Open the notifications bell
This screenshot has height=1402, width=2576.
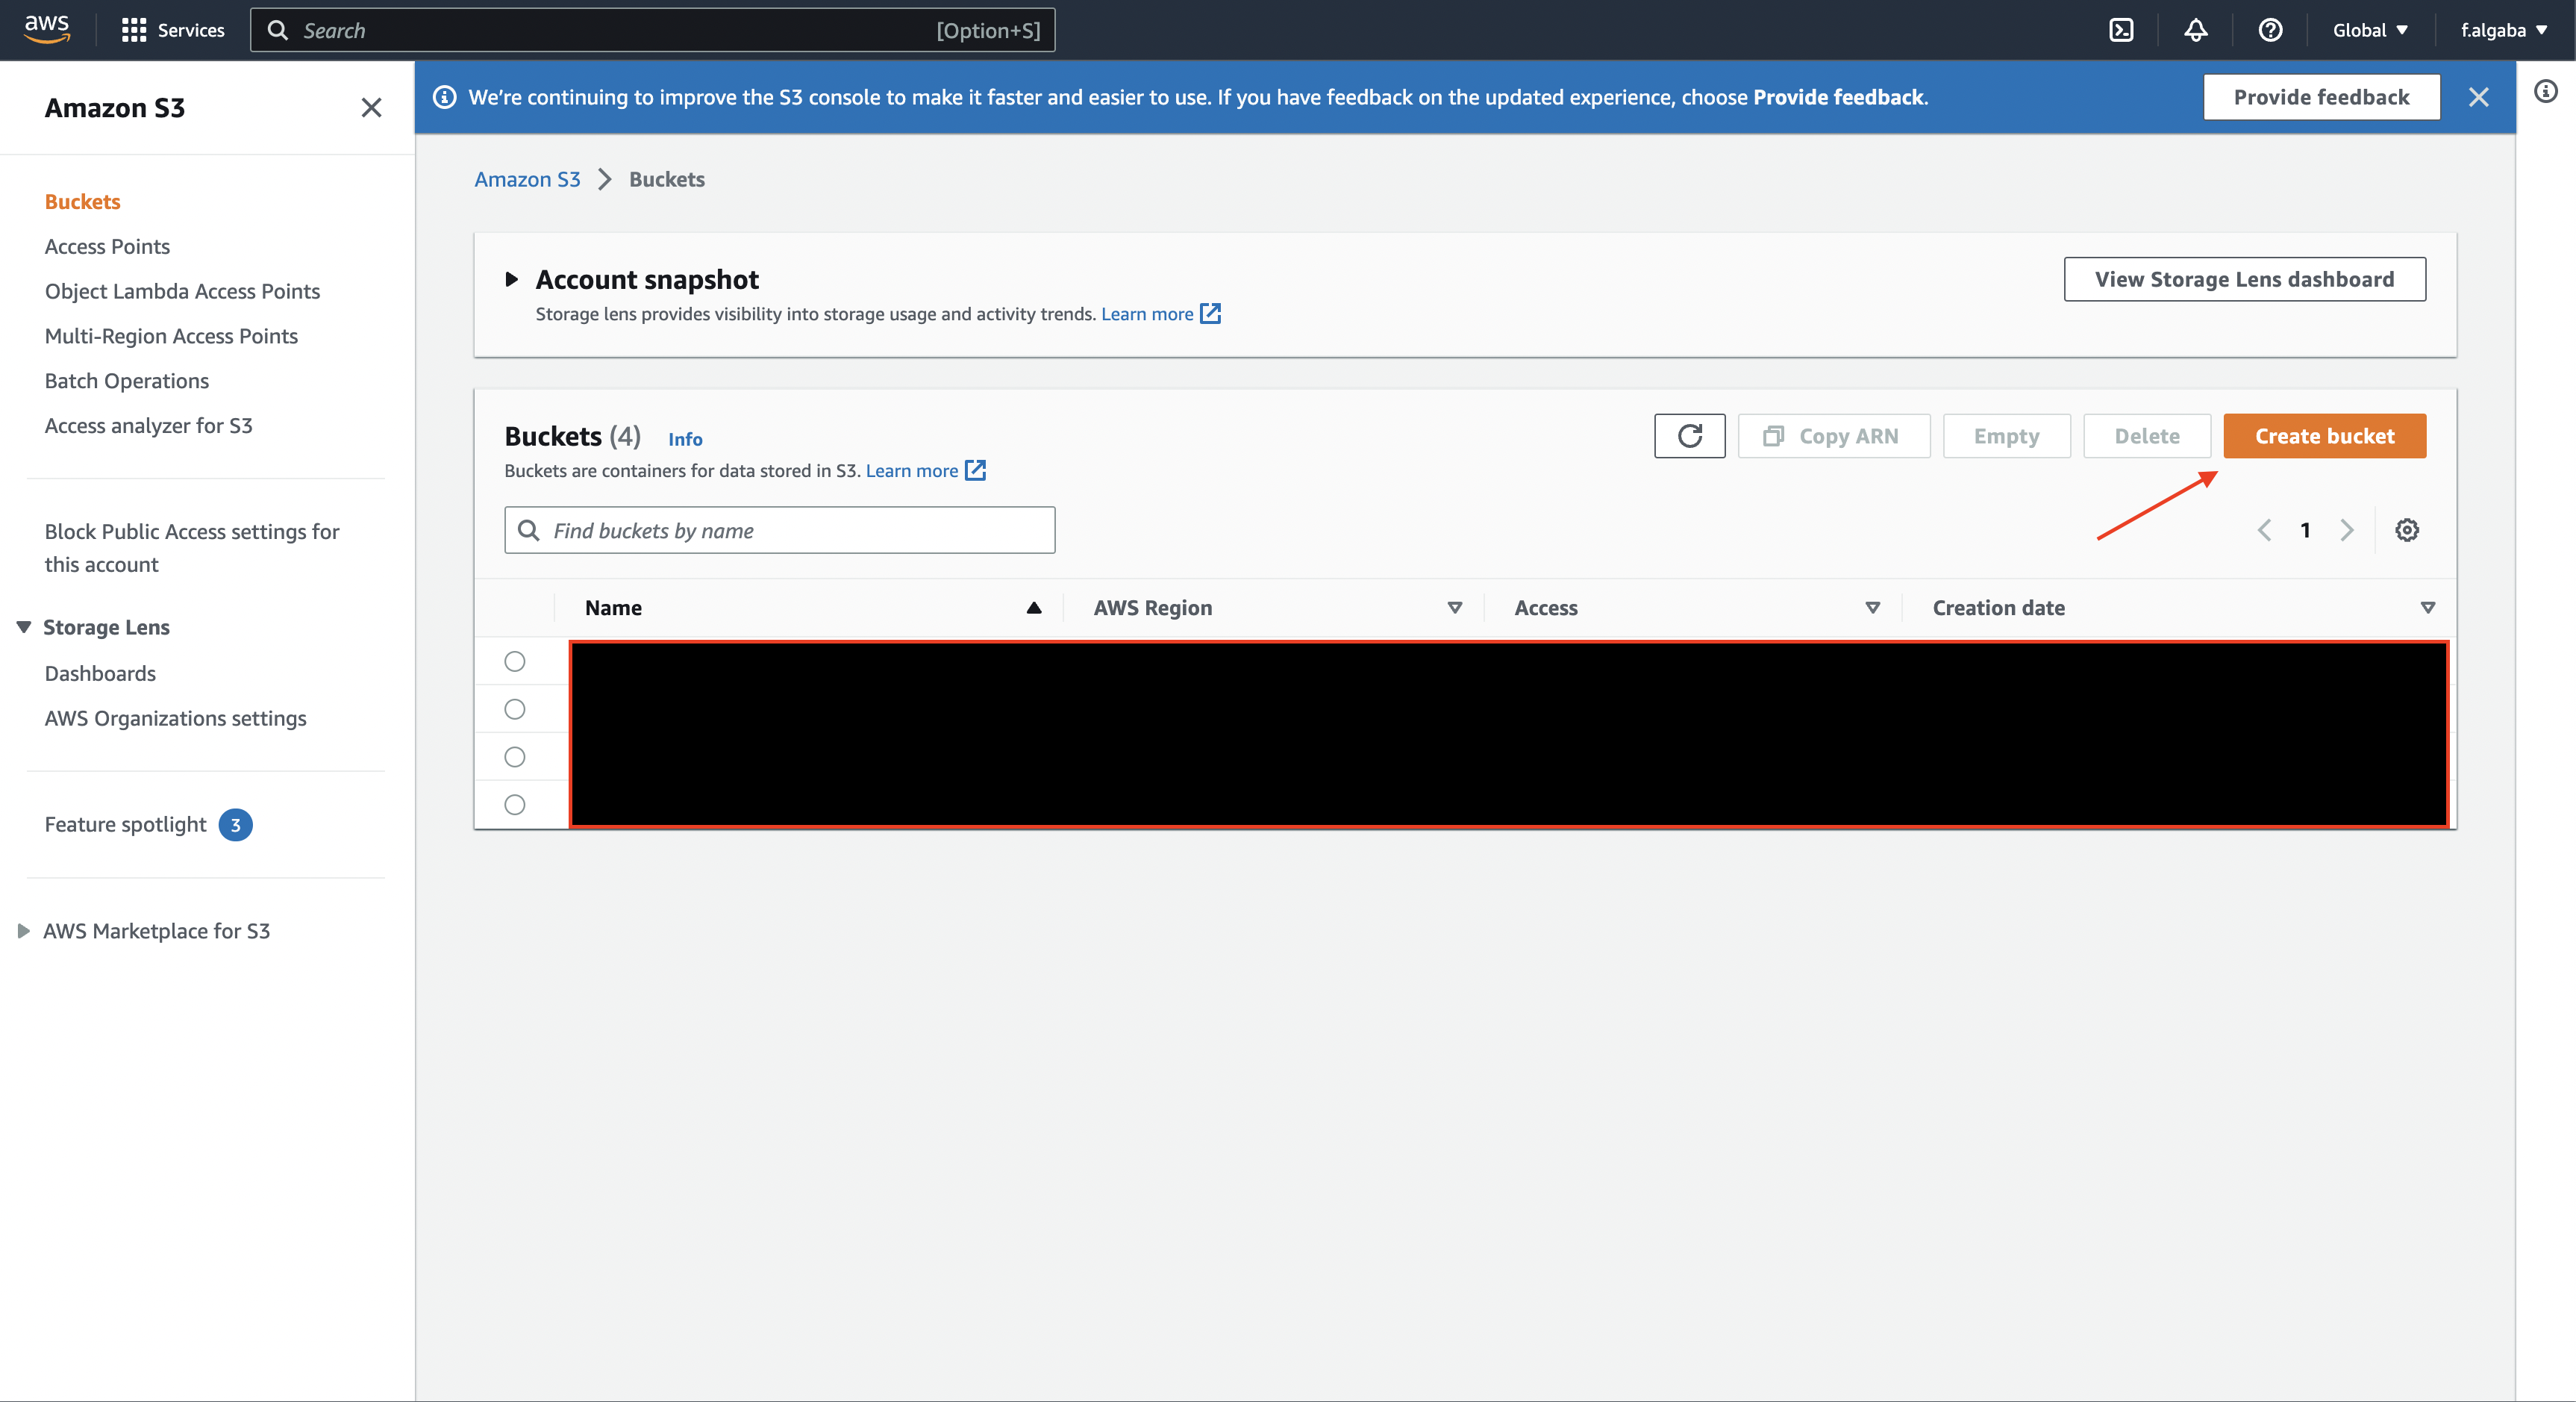2195,30
